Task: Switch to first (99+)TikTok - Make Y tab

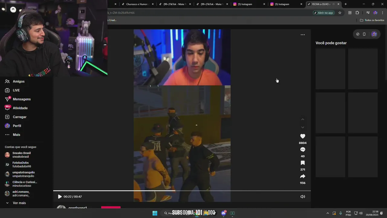Action: (174, 4)
